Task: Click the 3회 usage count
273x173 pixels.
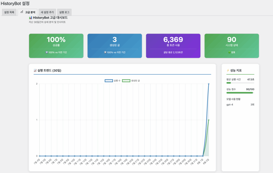Action: [252, 105]
